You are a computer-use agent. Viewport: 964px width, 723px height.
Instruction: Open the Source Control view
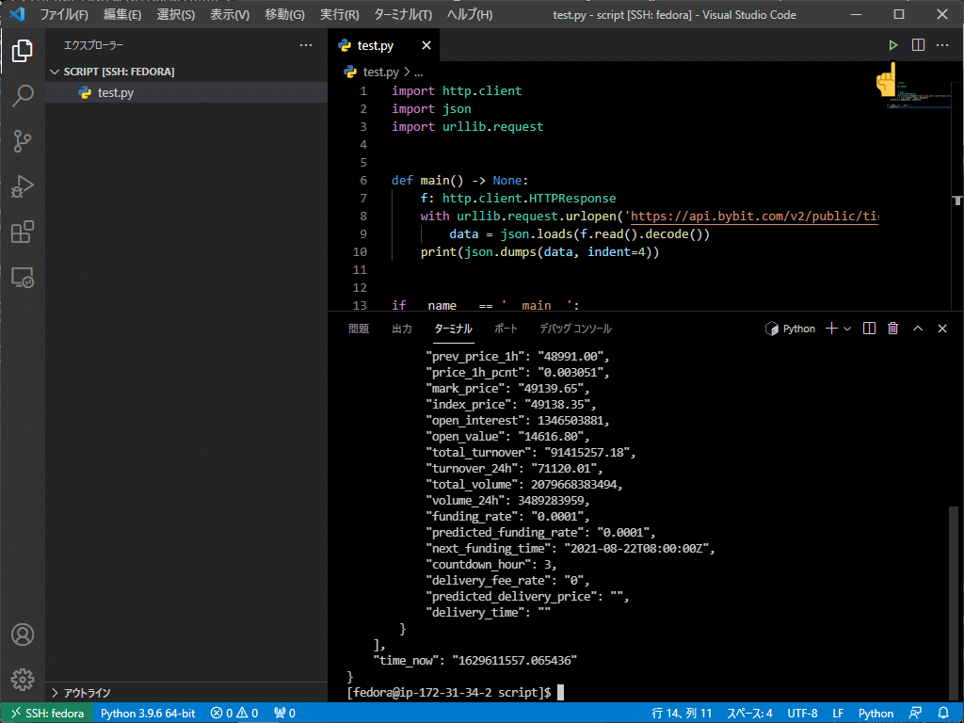23,141
